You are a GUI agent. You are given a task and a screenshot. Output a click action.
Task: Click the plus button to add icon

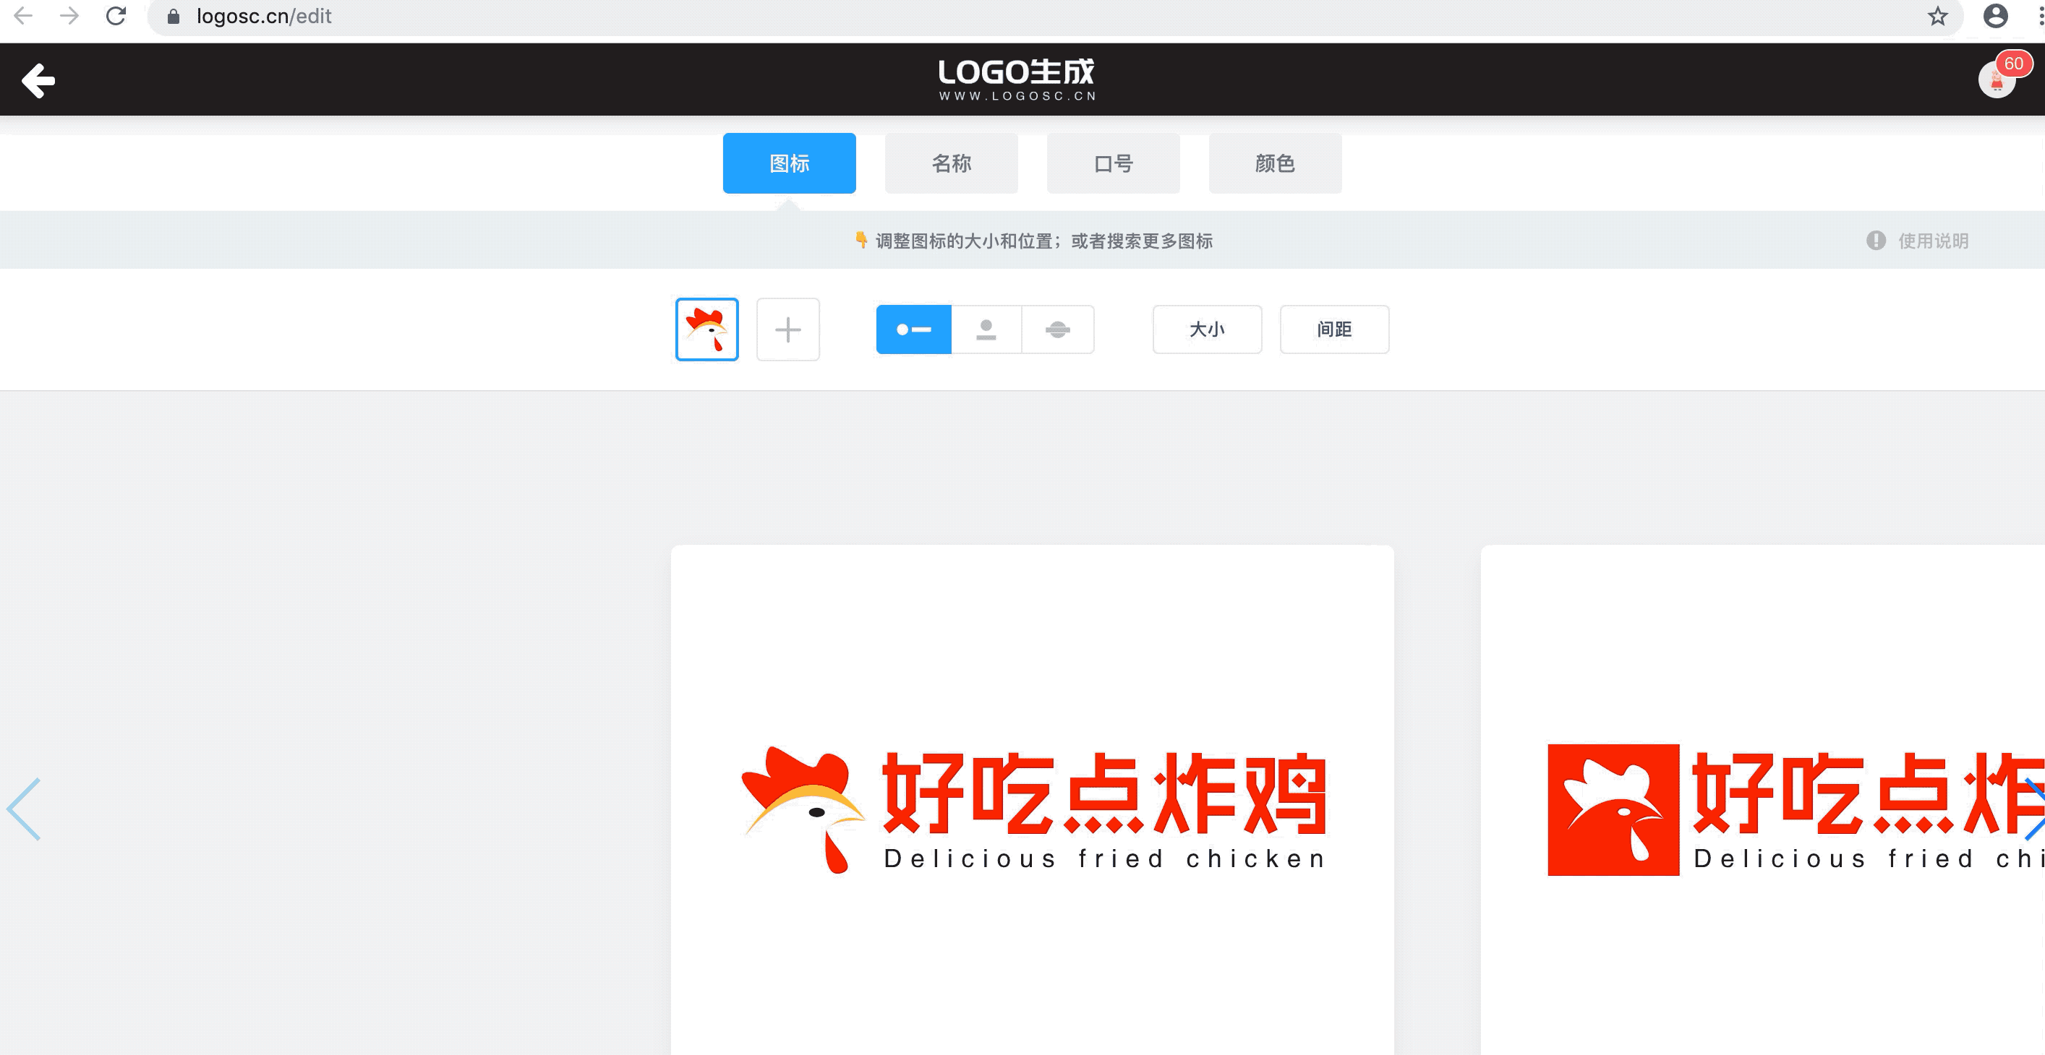(x=787, y=330)
